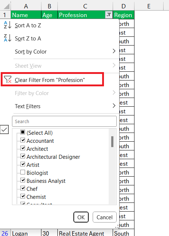
Task: Click the checkmark box beside the search field
Action: (4, 129)
